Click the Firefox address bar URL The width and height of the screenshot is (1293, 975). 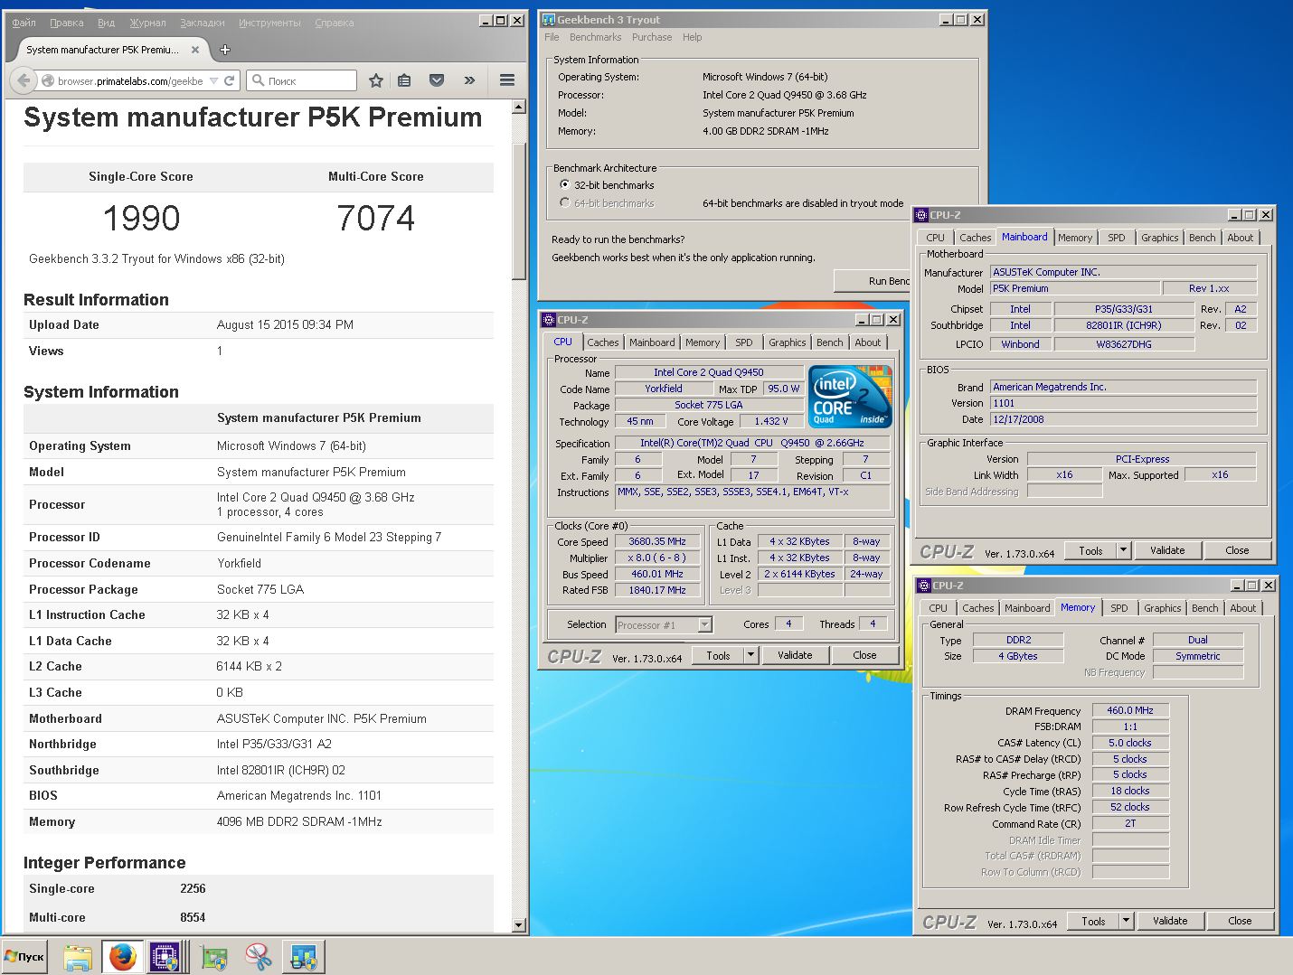point(130,80)
